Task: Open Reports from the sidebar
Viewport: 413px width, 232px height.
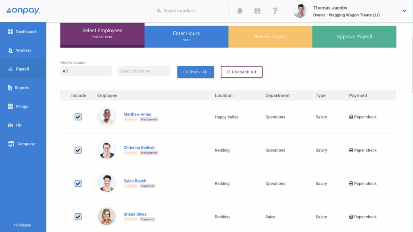Action: 23,87
